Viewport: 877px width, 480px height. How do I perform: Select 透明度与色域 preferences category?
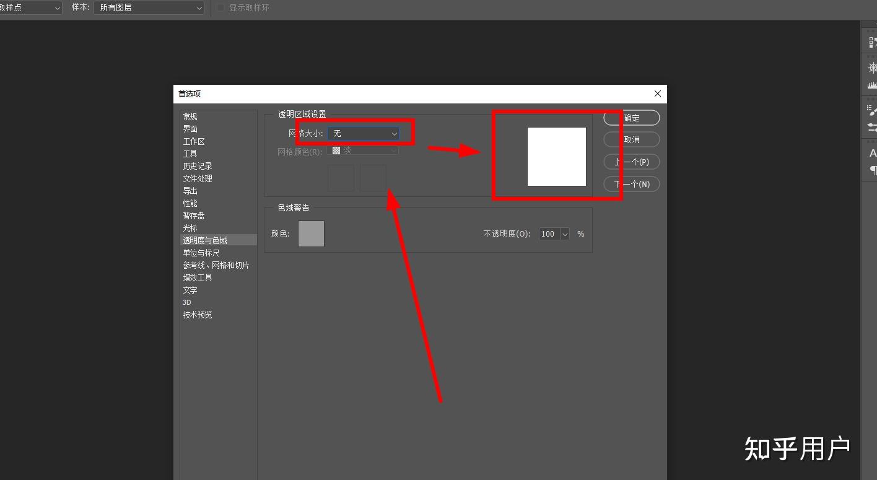[x=218, y=240]
